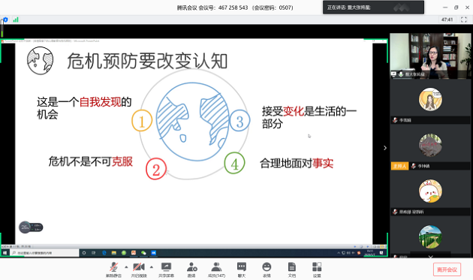Image resolution: width=473 pixels, height=280 pixels.
Task: Unmute the microphone in the meeting toolbar
Action: pos(113,269)
